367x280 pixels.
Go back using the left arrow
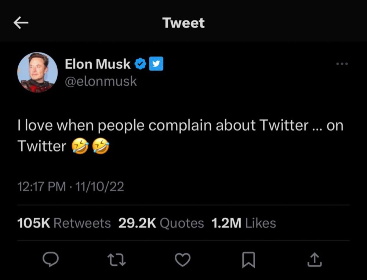21,23
